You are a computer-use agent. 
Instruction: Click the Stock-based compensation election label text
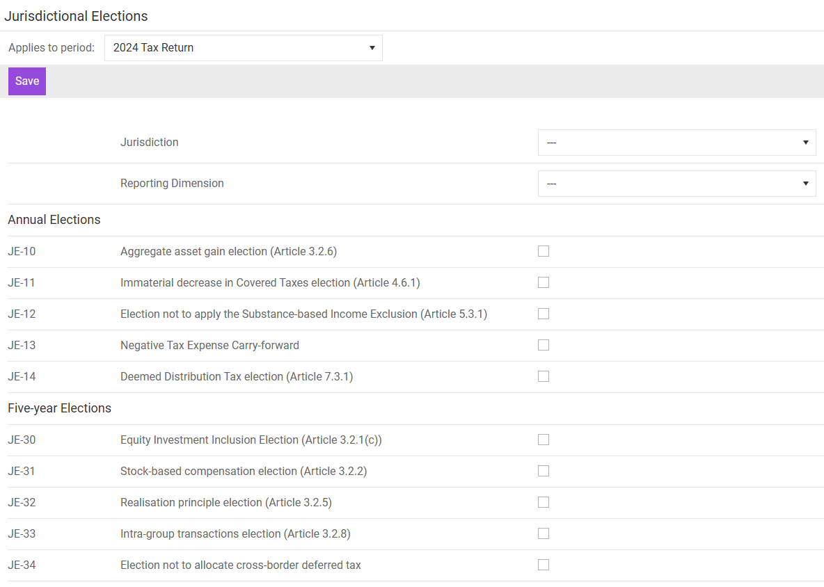(244, 472)
